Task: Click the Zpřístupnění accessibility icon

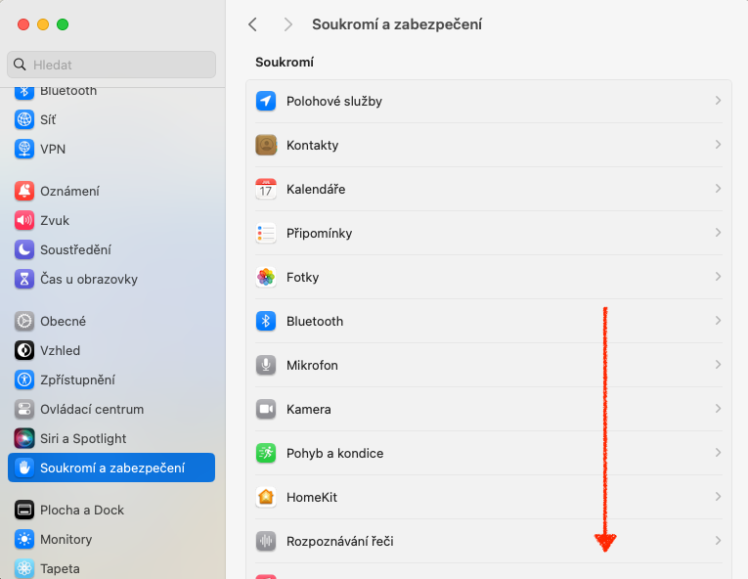Action: 24,379
